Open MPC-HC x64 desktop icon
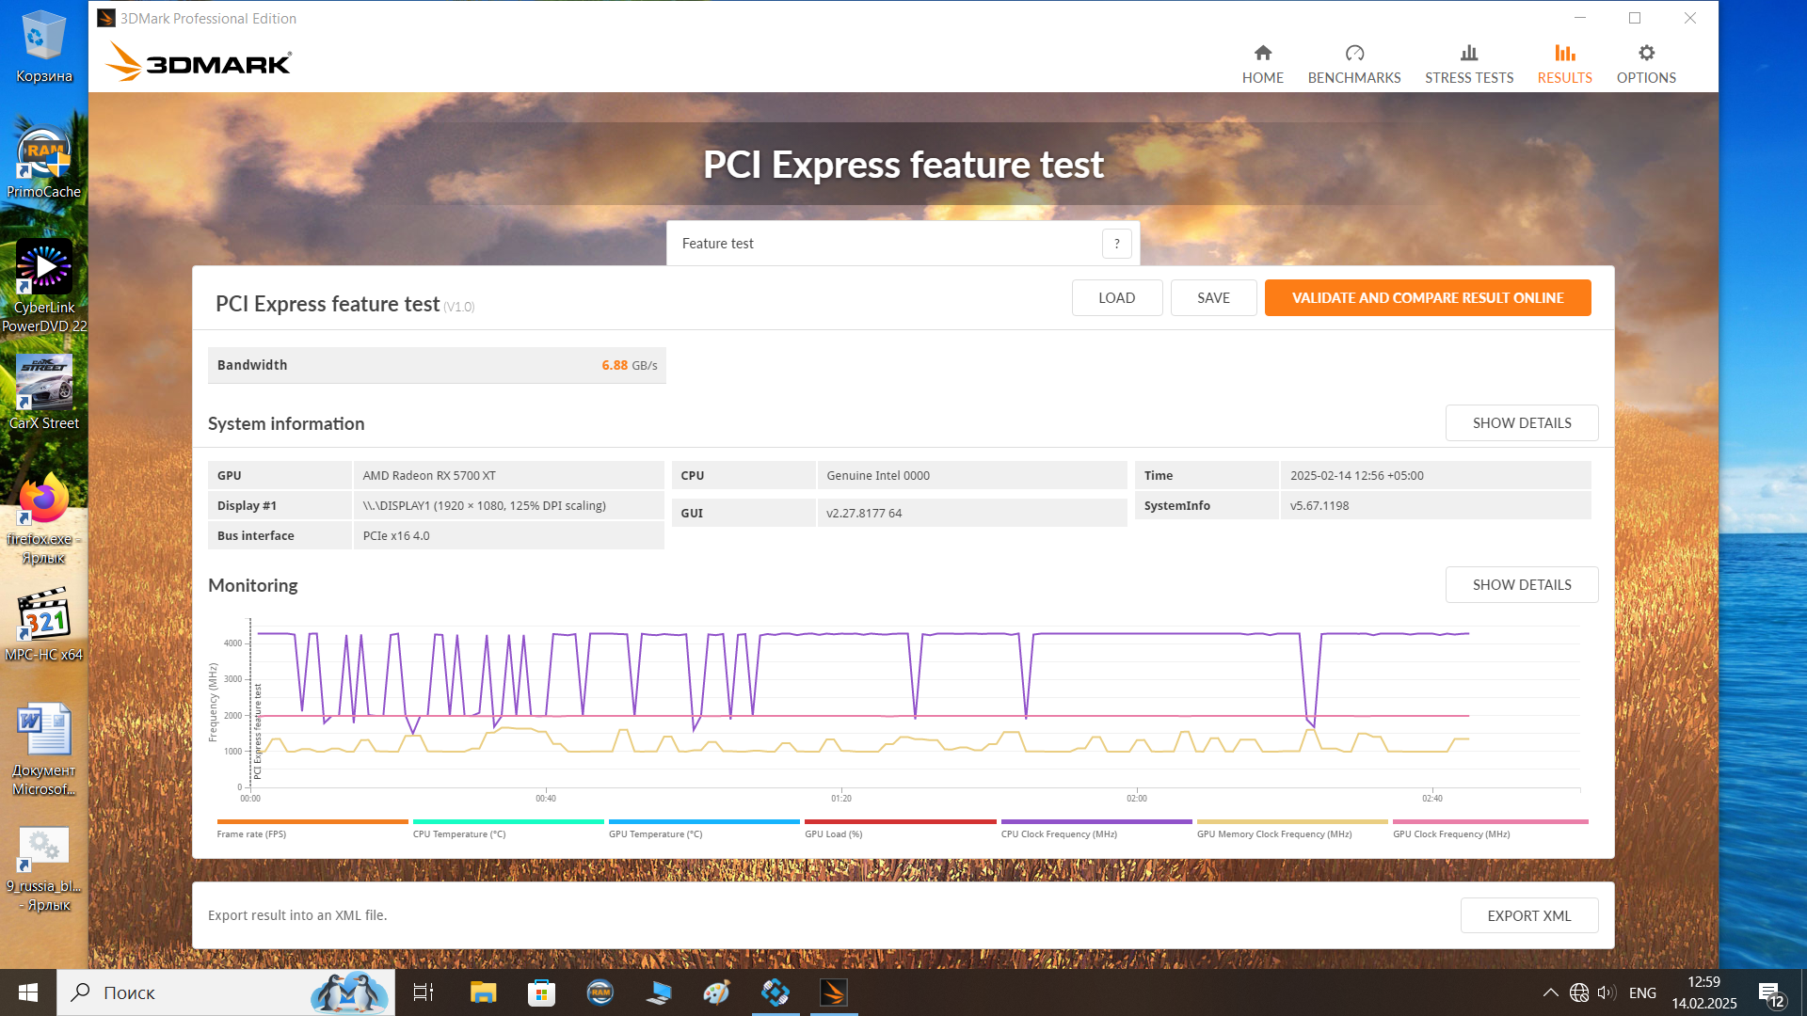Image resolution: width=1807 pixels, height=1016 pixels. (x=43, y=617)
